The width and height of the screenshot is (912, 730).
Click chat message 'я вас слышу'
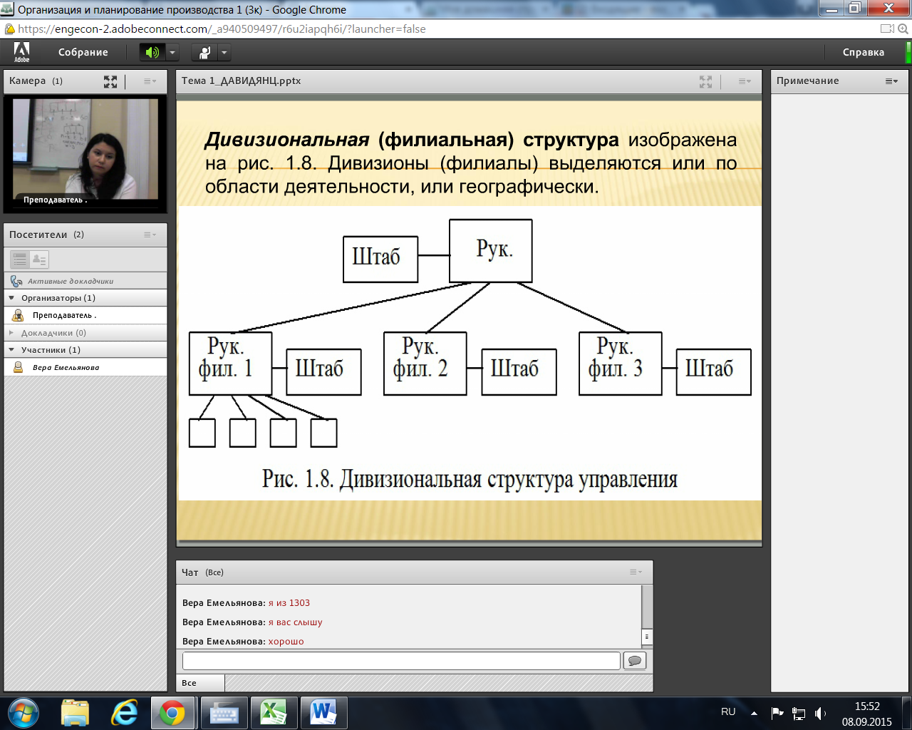pos(295,622)
